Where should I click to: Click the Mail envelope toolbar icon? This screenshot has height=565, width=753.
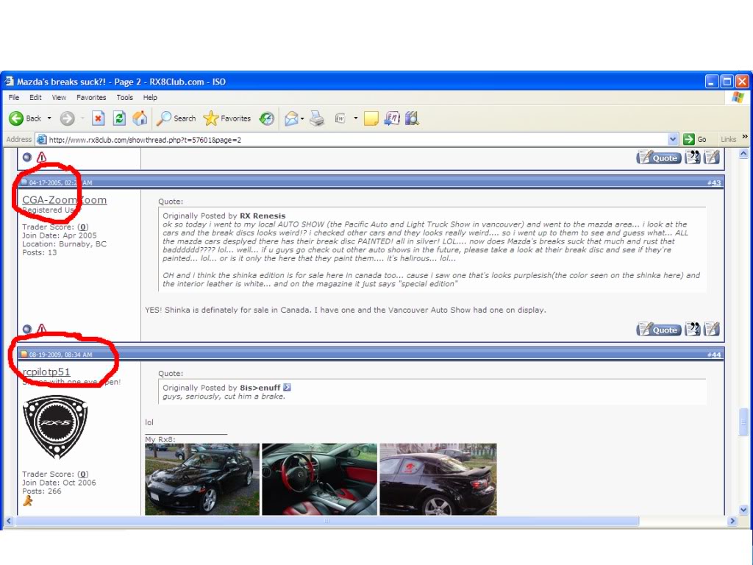291,118
